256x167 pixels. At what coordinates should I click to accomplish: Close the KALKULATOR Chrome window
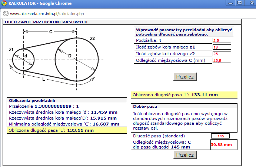coord(252,3)
